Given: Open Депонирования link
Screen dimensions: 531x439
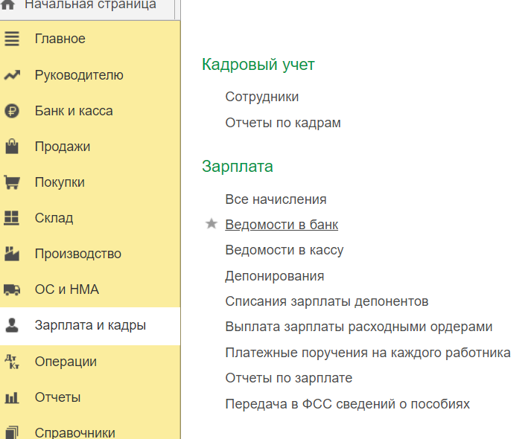Looking at the screenshot, I should (274, 276).
